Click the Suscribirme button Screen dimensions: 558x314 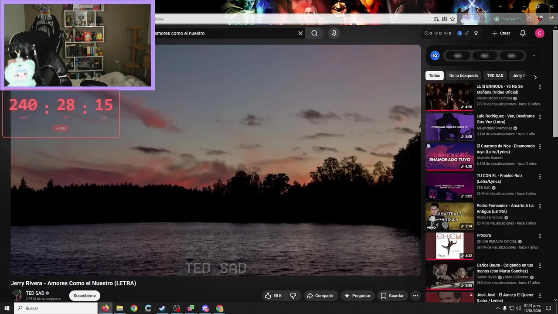coord(85,296)
